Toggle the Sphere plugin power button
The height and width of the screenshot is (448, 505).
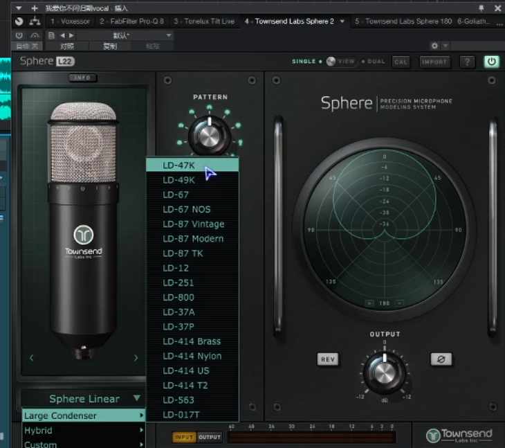(491, 62)
